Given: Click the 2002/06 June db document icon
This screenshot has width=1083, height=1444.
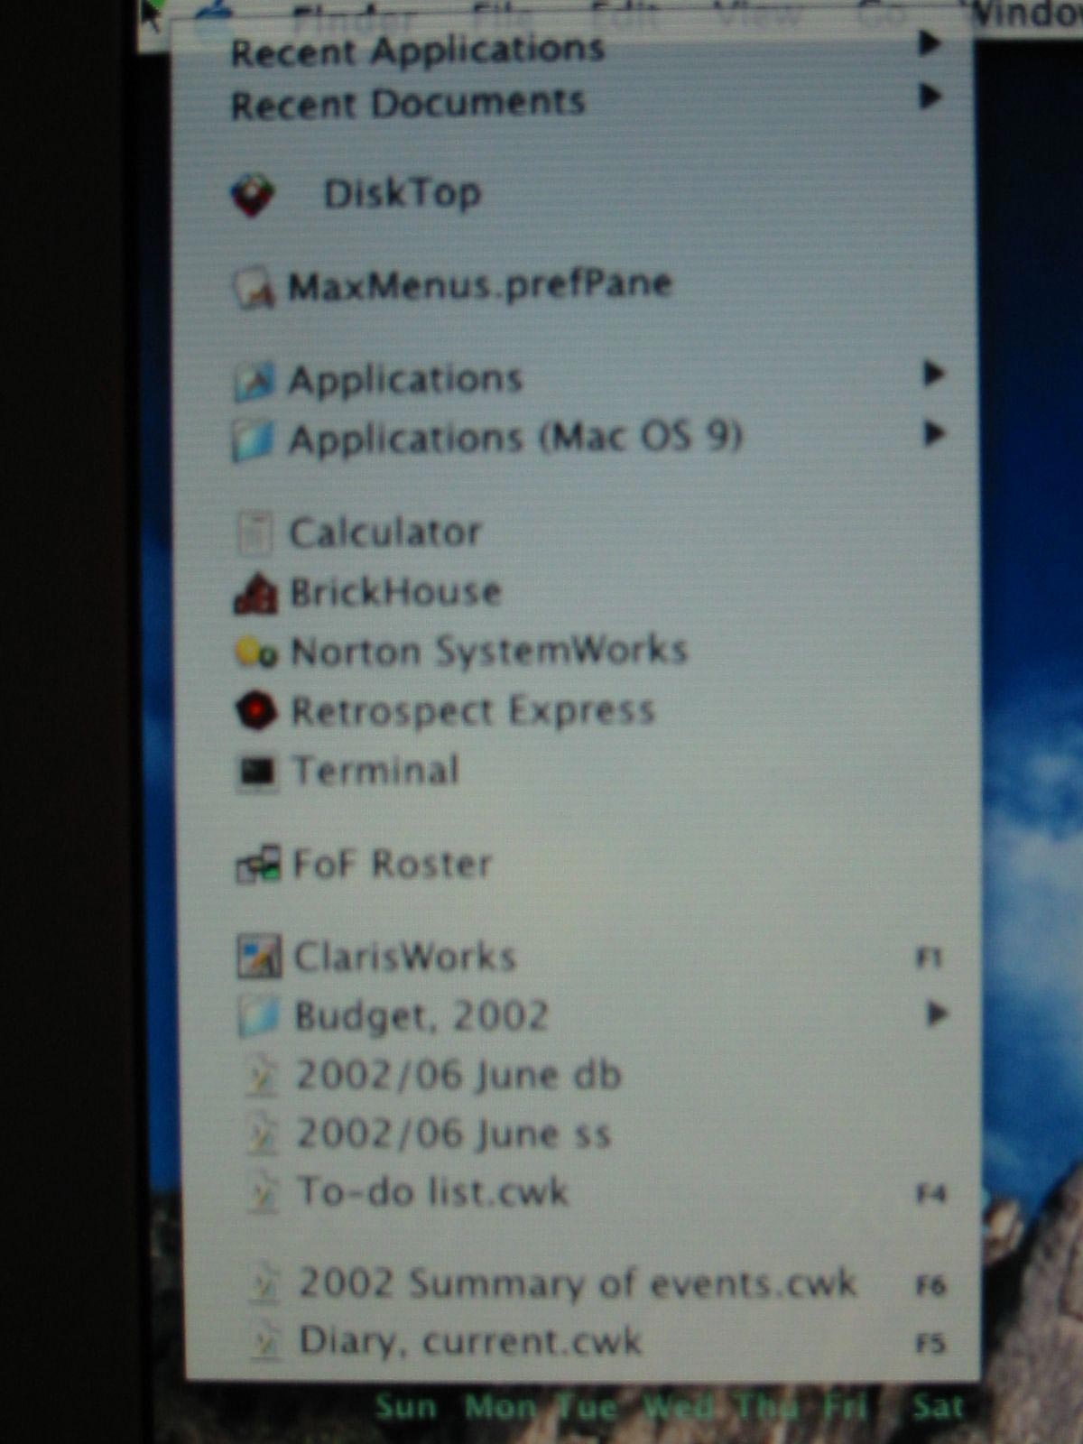Looking at the screenshot, I should pos(263,1076).
